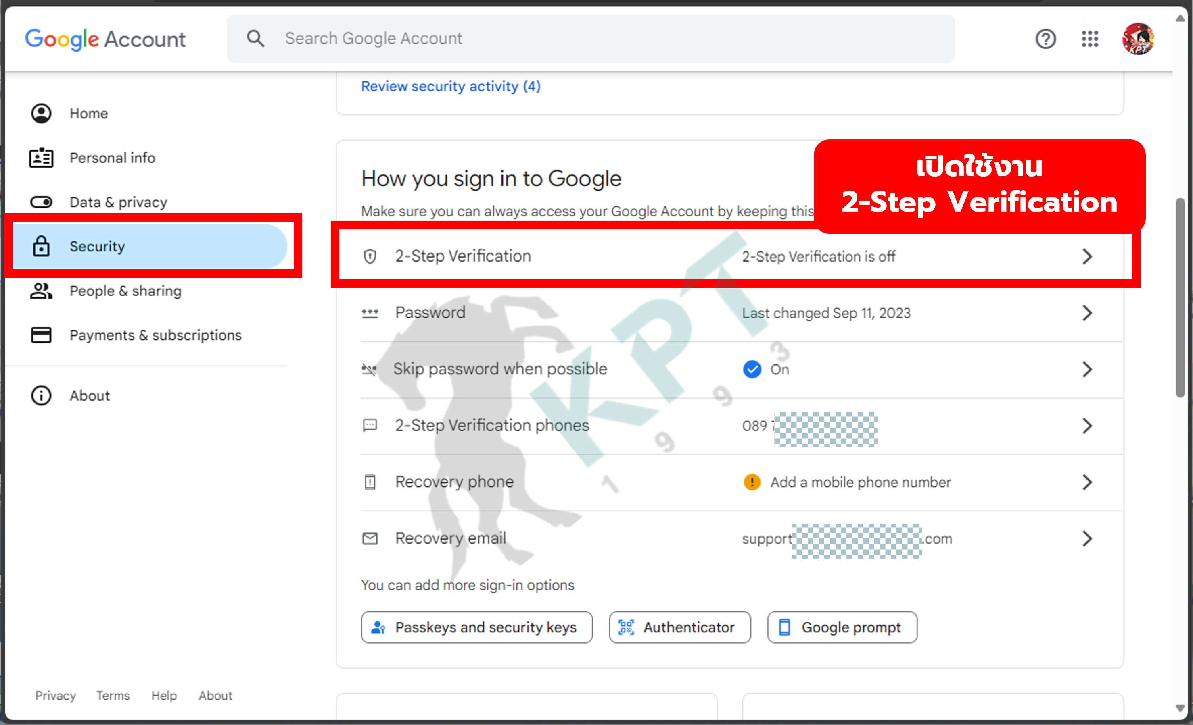Click the People & sharing icon
Image resolution: width=1193 pixels, height=725 pixels.
[x=41, y=291]
